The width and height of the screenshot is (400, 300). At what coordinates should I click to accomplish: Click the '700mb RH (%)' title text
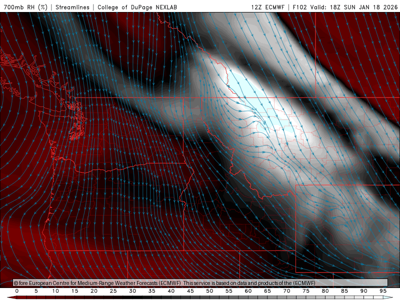pos(25,7)
